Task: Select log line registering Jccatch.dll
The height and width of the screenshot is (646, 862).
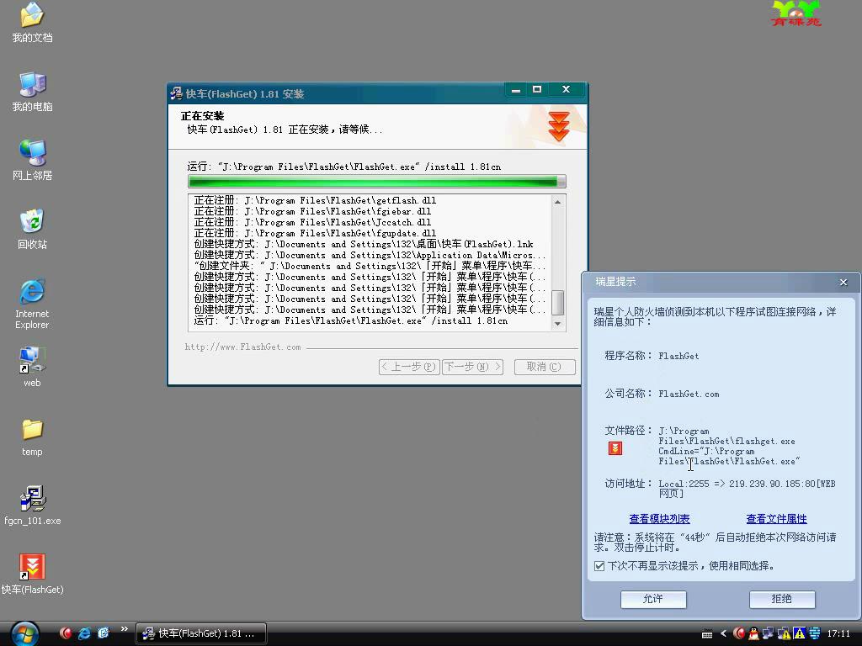Action: 312,222
